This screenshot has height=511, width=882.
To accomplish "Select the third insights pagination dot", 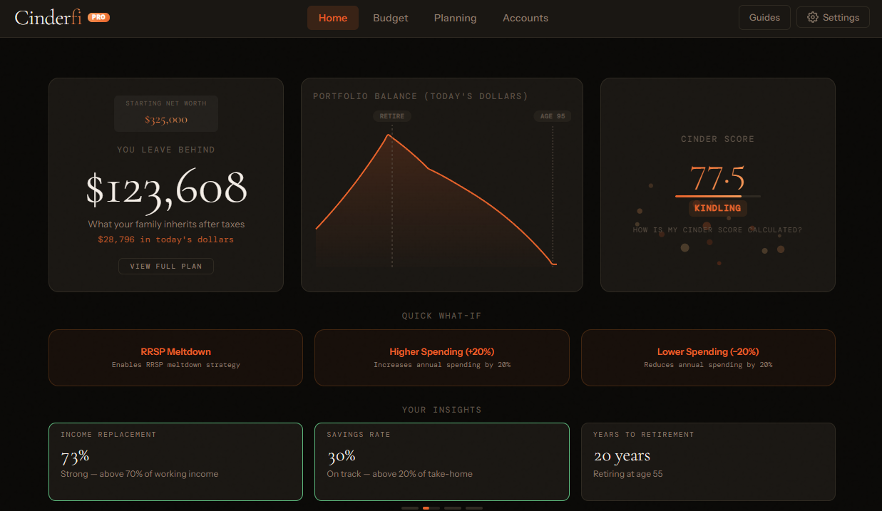I will (x=453, y=508).
